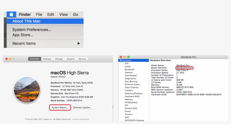This screenshot has height=124, width=231.
Task: Click the Hardware Overview heading
Action: [161, 60]
